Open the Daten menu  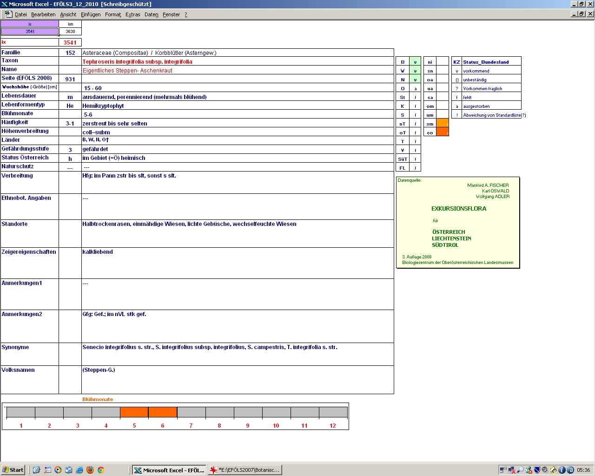(152, 14)
